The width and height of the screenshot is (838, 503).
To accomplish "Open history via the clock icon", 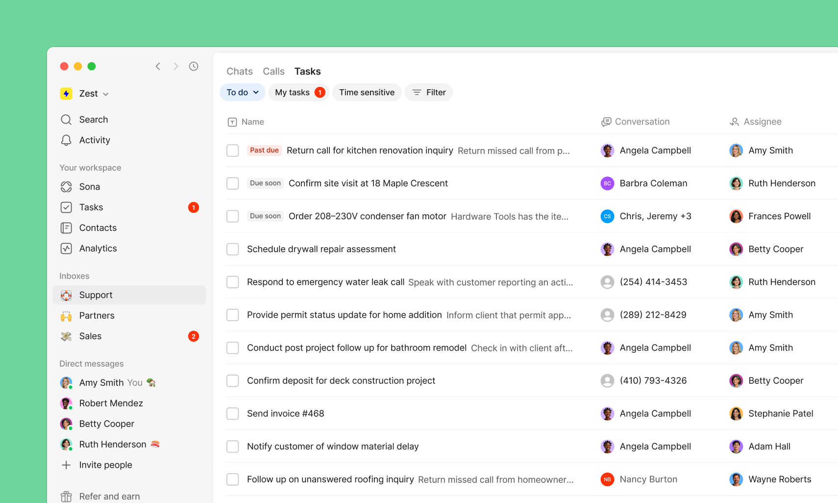I will click(x=194, y=66).
